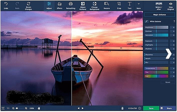Adjust the Highlights slider
Image resolution: width=177 pixels, height=112 pixels.
coord(156,45)
